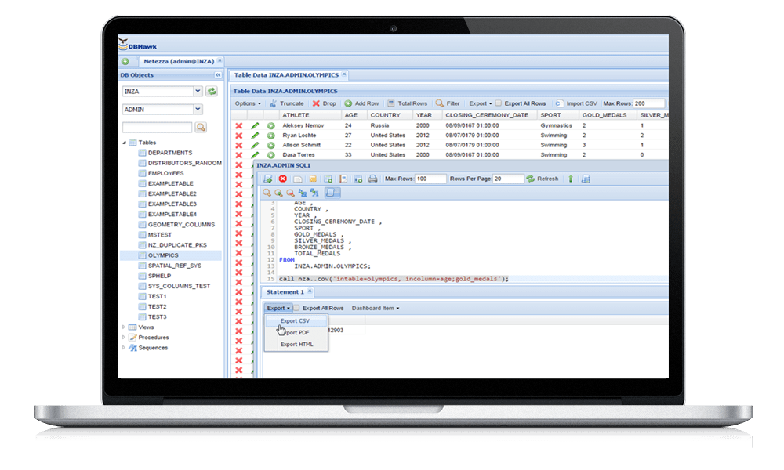Select Export PDF from the export menu
The height and width of the screenshot is (470, 784).
pyautogui.click(x=297, y=332)
